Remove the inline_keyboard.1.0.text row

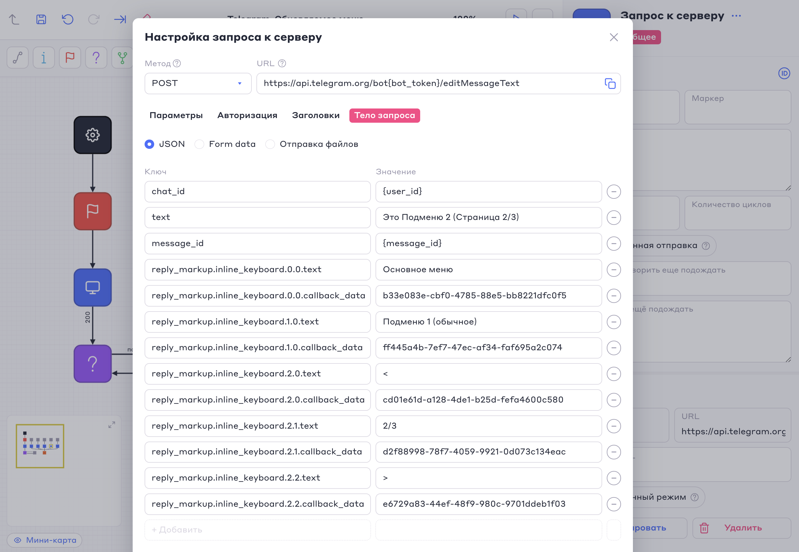[x=614, y=322]
